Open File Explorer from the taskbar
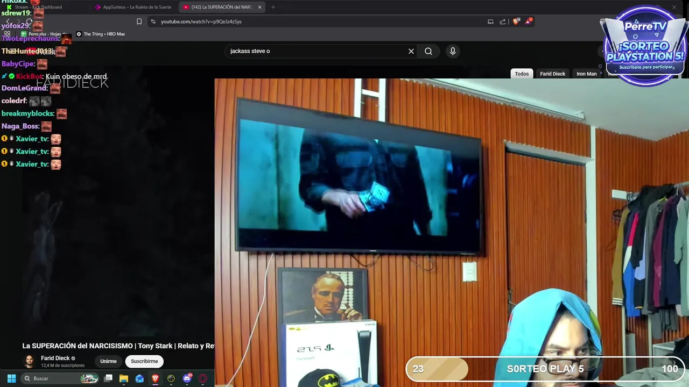This screenshot has width=689, height=387. pos(124,378)
